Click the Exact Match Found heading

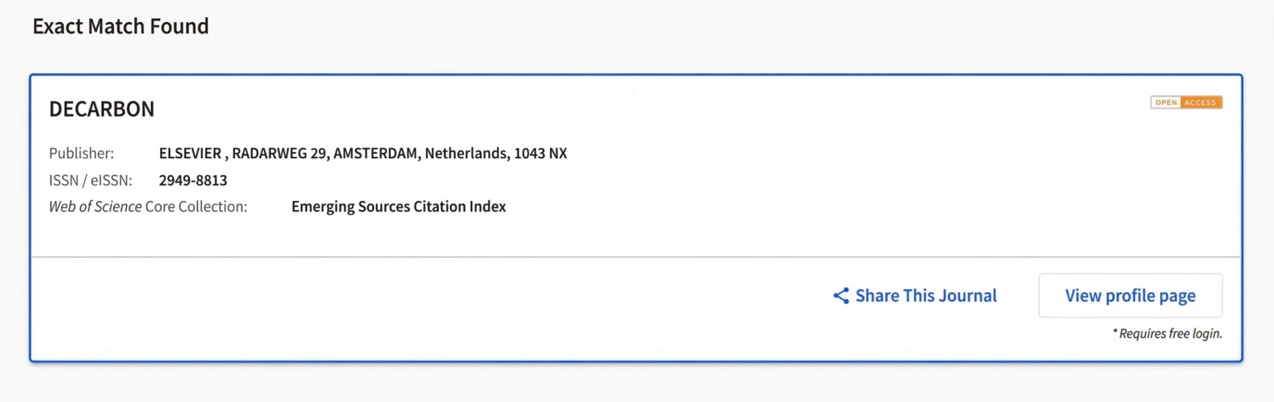click(x=121, y=26)
